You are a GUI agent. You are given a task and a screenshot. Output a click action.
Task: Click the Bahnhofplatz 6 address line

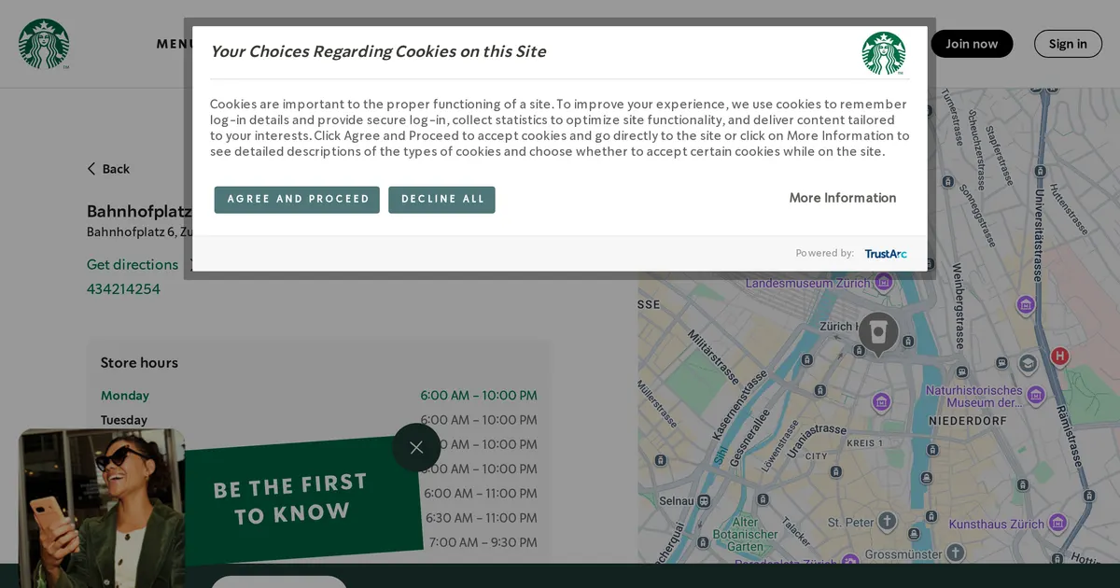pos(139,232)
